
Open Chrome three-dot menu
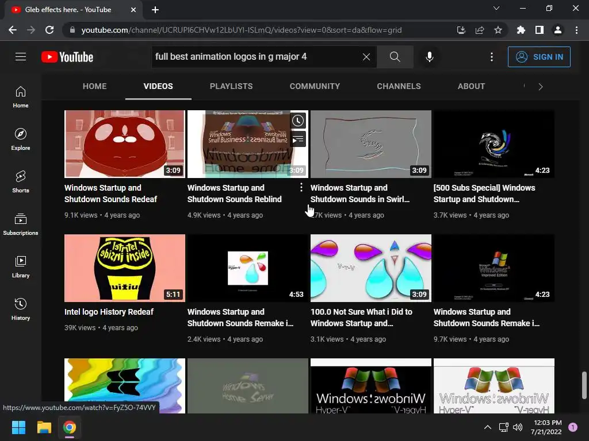(576, 30)
